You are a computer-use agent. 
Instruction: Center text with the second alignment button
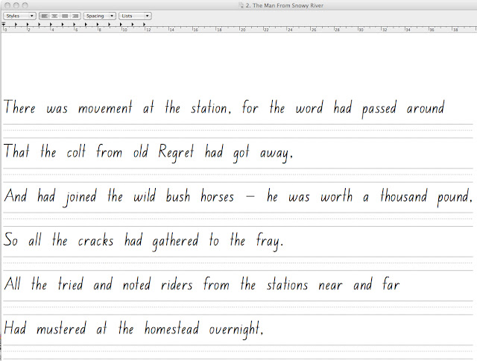(54, 16)
